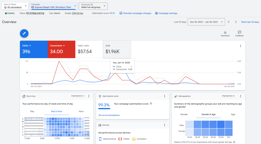261x144 pixels.
Task: Select the red Conversions metric tile
Action: tap(61, 49)
